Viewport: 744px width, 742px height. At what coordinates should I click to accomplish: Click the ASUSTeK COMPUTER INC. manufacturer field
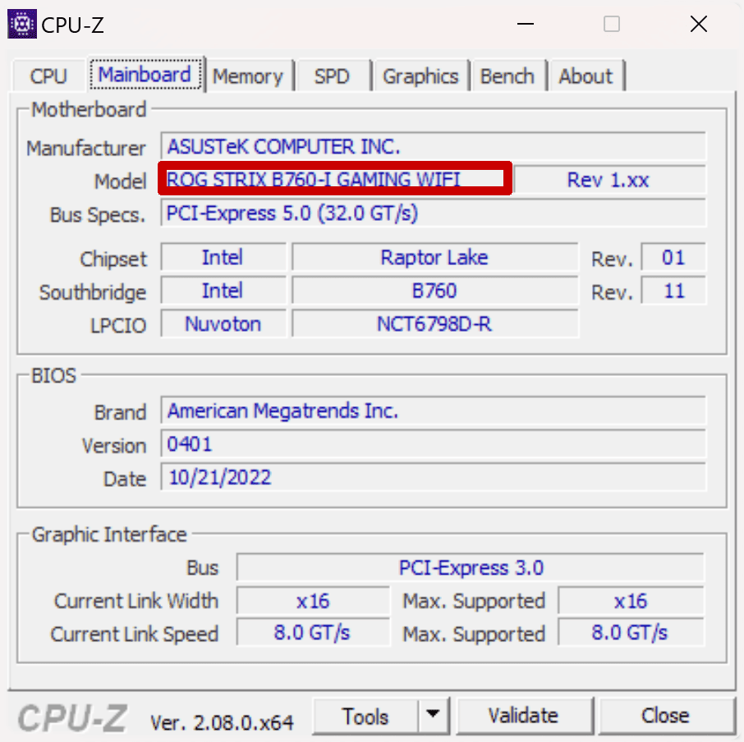[433, 146]
